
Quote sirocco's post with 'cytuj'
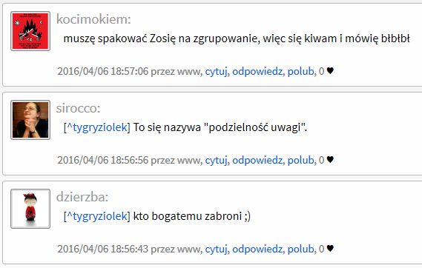coord(216,161)
